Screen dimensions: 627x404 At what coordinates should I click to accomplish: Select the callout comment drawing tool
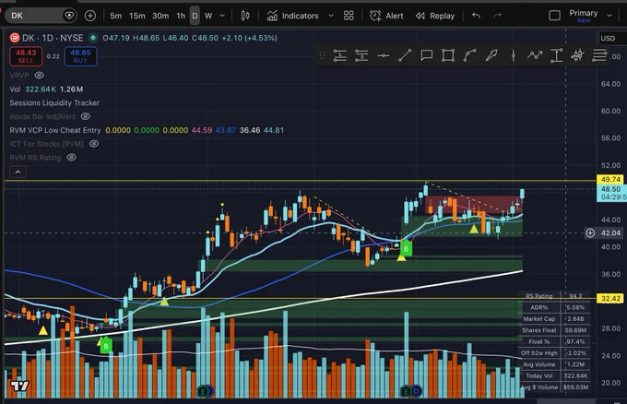(x=427, y=55)
